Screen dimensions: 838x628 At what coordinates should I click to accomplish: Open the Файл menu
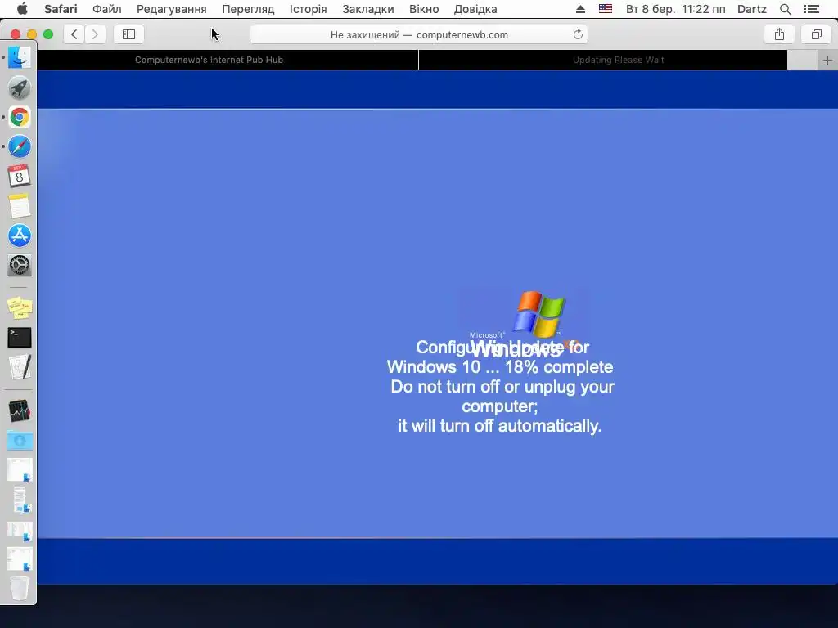click(107, 9)
